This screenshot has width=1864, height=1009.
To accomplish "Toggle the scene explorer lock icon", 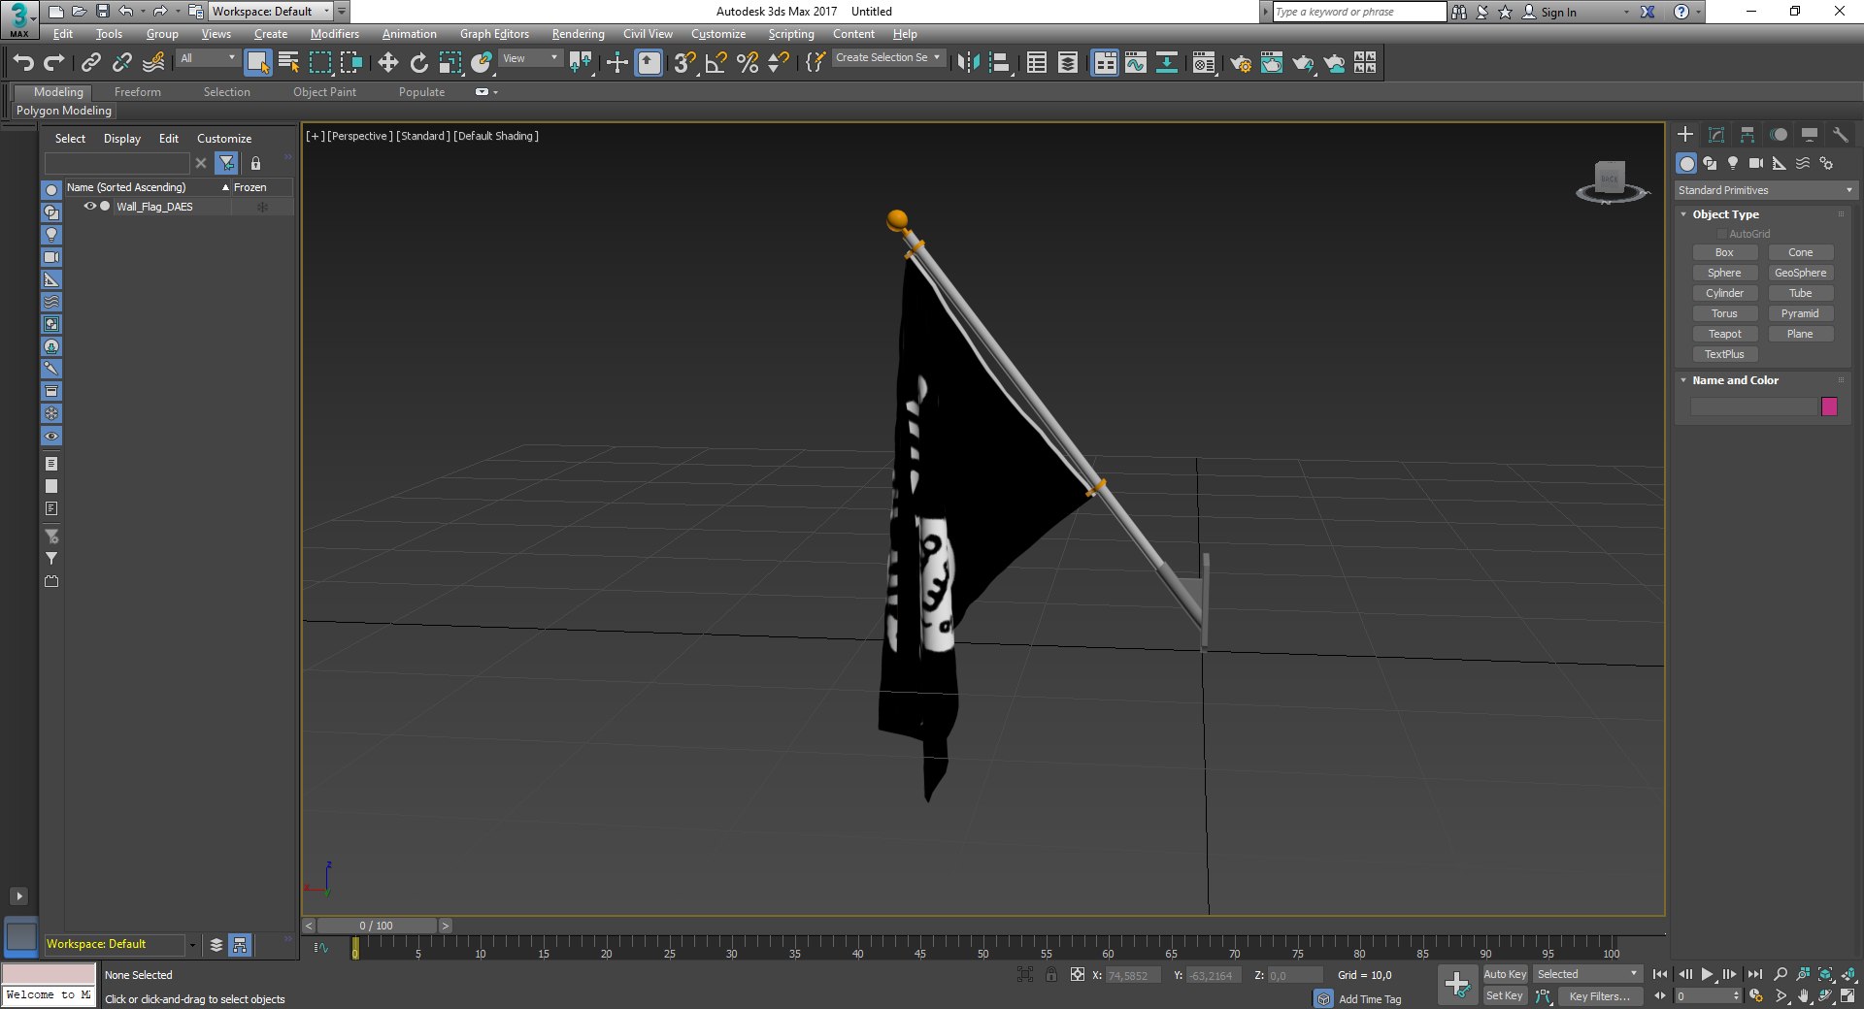I will (255, 163).
